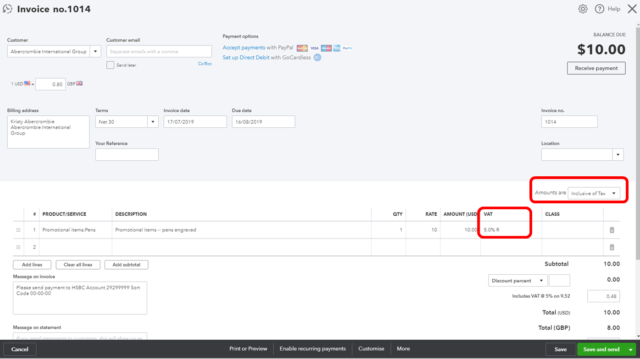The image size is (640, 359).
Task: Click the Visa payment logo
Action: click(314, 48)
